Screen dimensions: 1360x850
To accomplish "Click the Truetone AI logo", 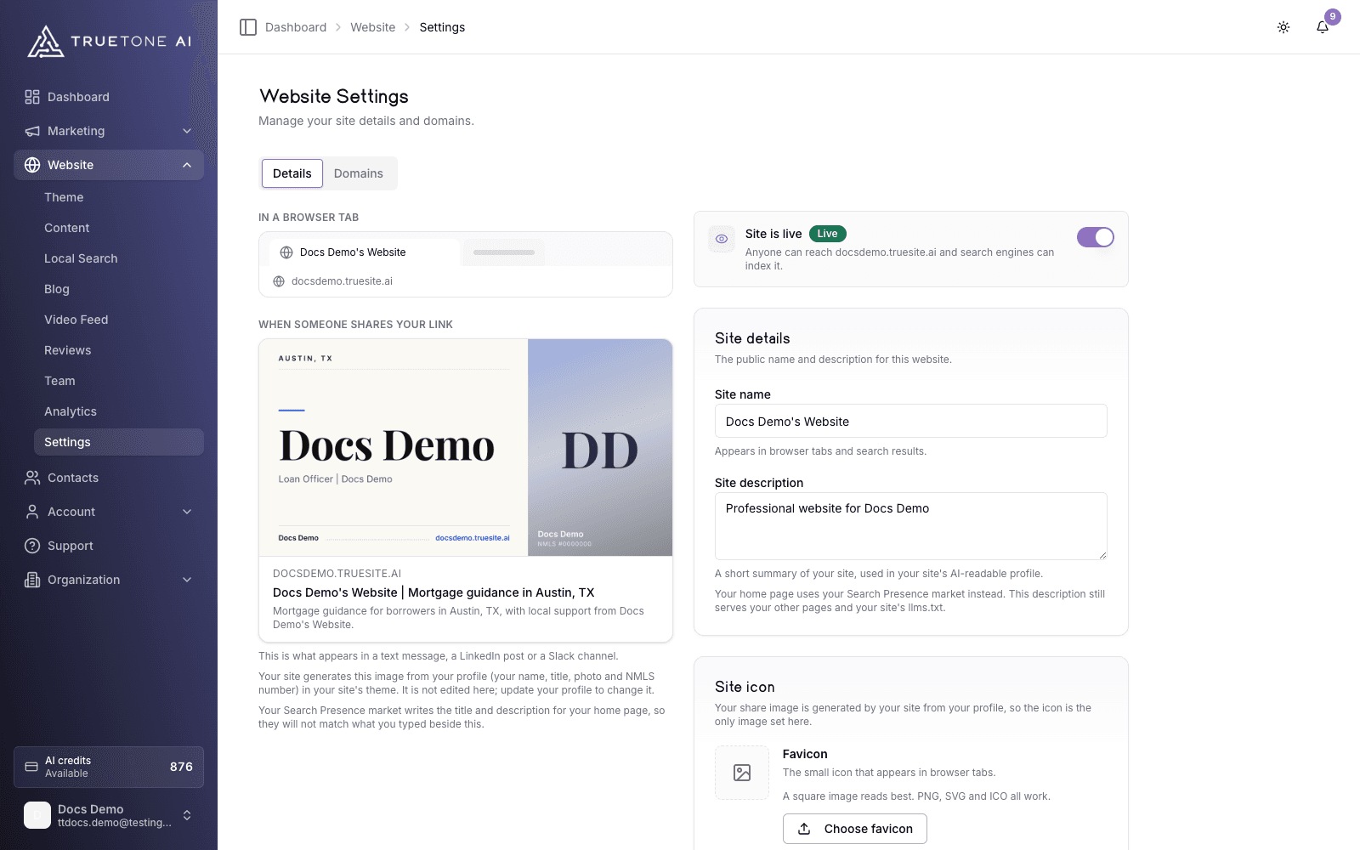I will [110, 41].
